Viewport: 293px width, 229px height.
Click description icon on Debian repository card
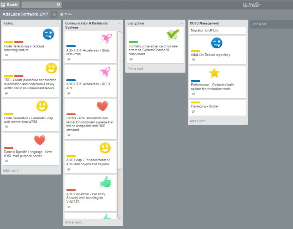pyautogui.click(x=193, y=60)
